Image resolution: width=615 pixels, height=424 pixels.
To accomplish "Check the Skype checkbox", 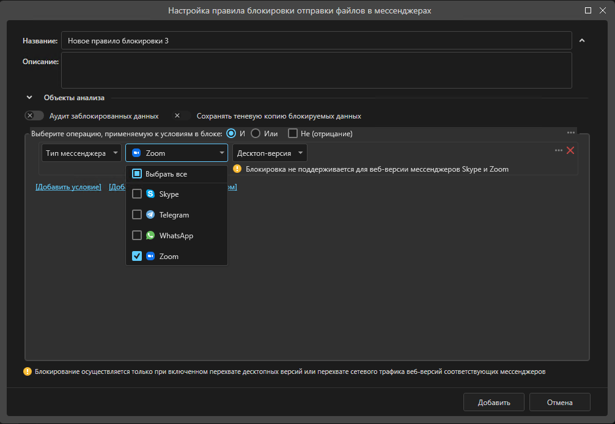I will pyautogui.click(x=136, y=194).
